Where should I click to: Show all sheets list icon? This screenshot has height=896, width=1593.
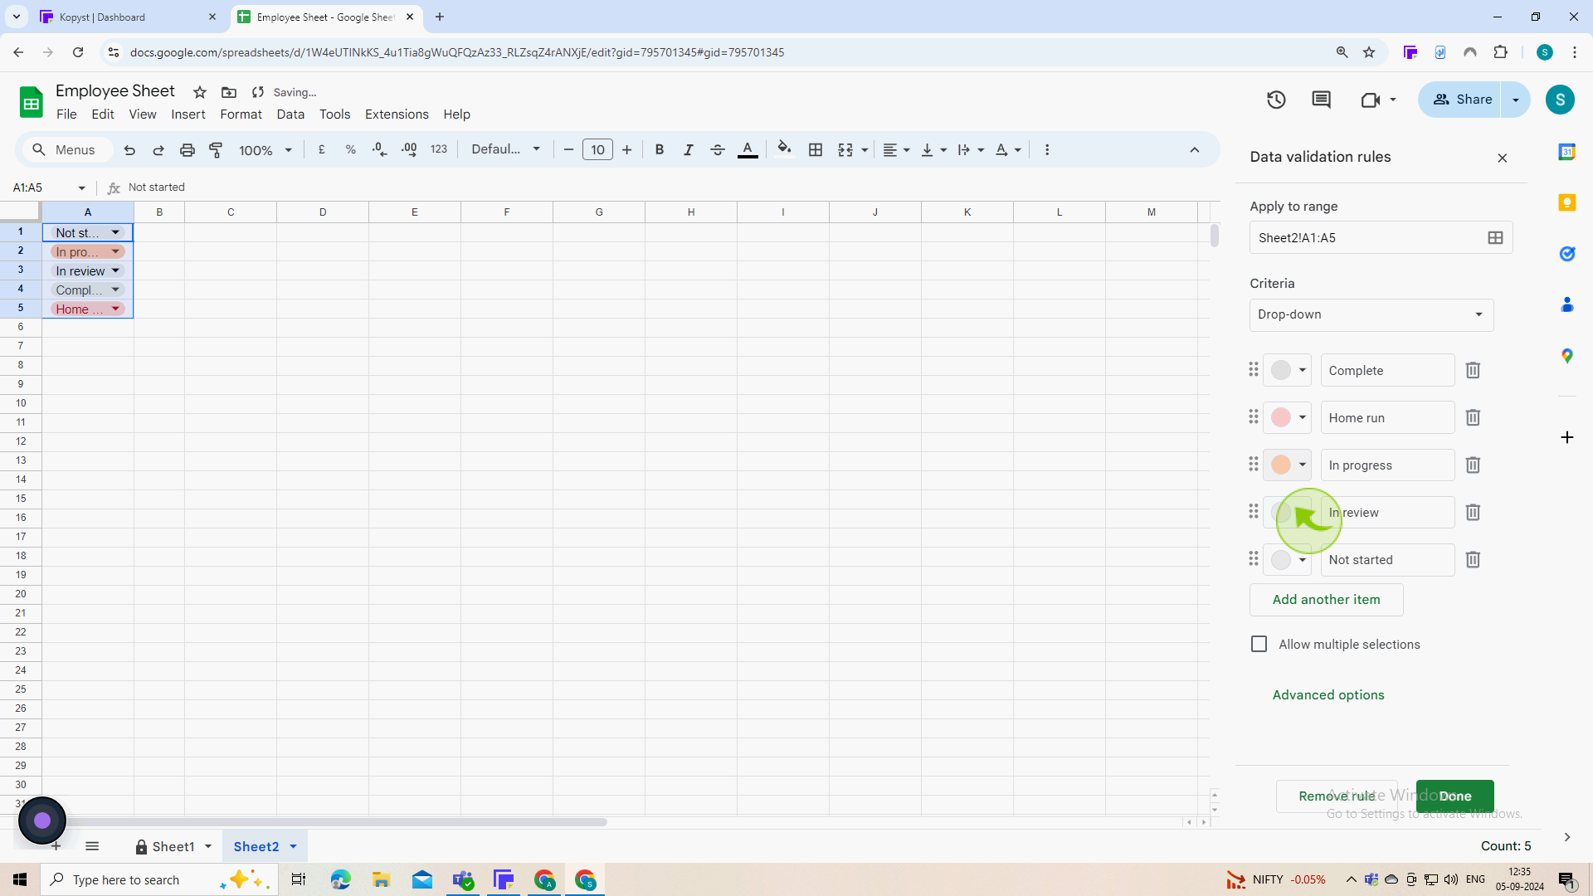(x=92, y=846)
